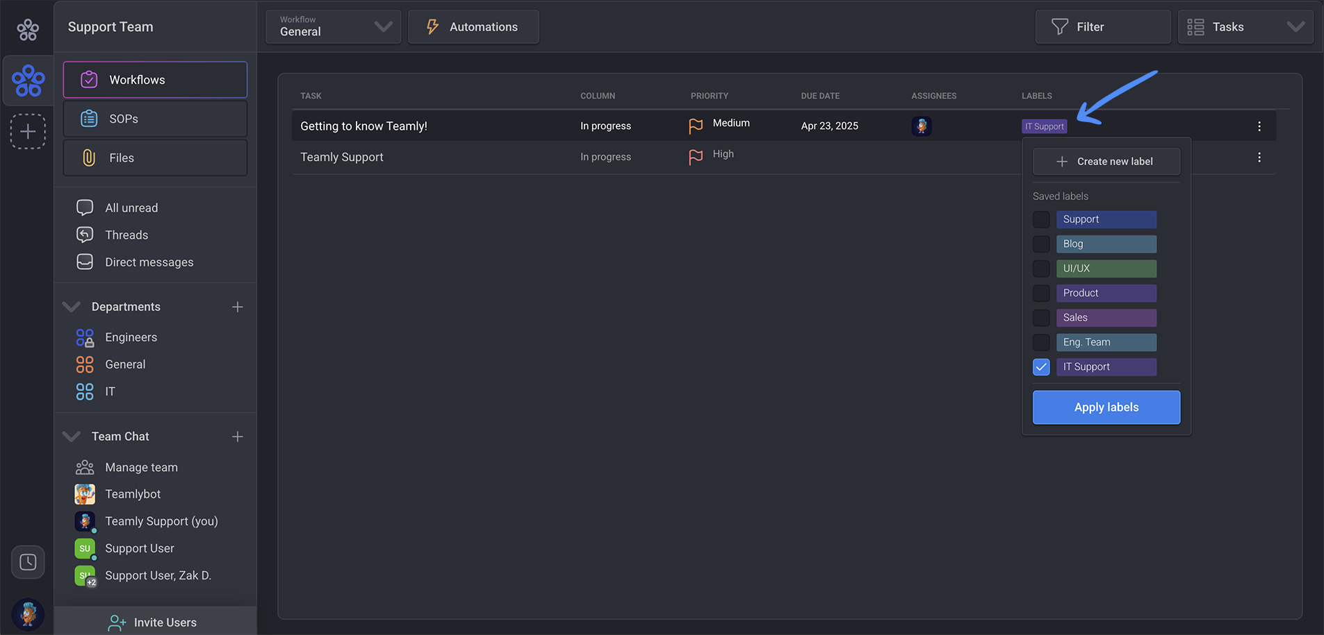This screenshot has width=1324, height=635.
Task: Open Threads
Action: pos(126,235)
